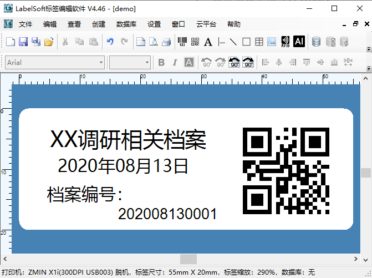Open the 数据库 menu
The height and width of the screenshot is (278, 372).
point(126,24)
